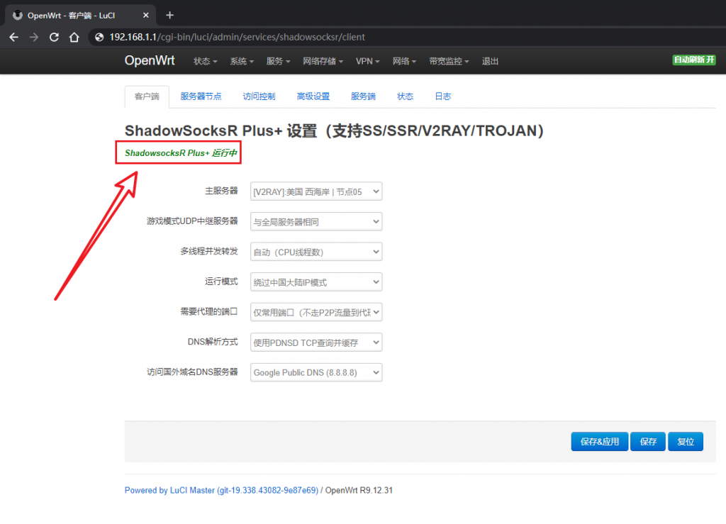Open the 服务 navigation menu
Image resolution: width=726 pixels, height=524 pixels.
pyautogui.click(x=278, y=61)
